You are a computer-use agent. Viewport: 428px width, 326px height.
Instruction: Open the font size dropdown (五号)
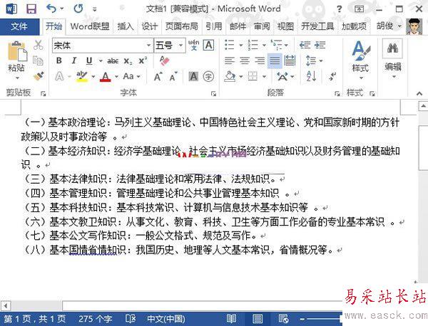pyautogui.click(x=180, y=46)
